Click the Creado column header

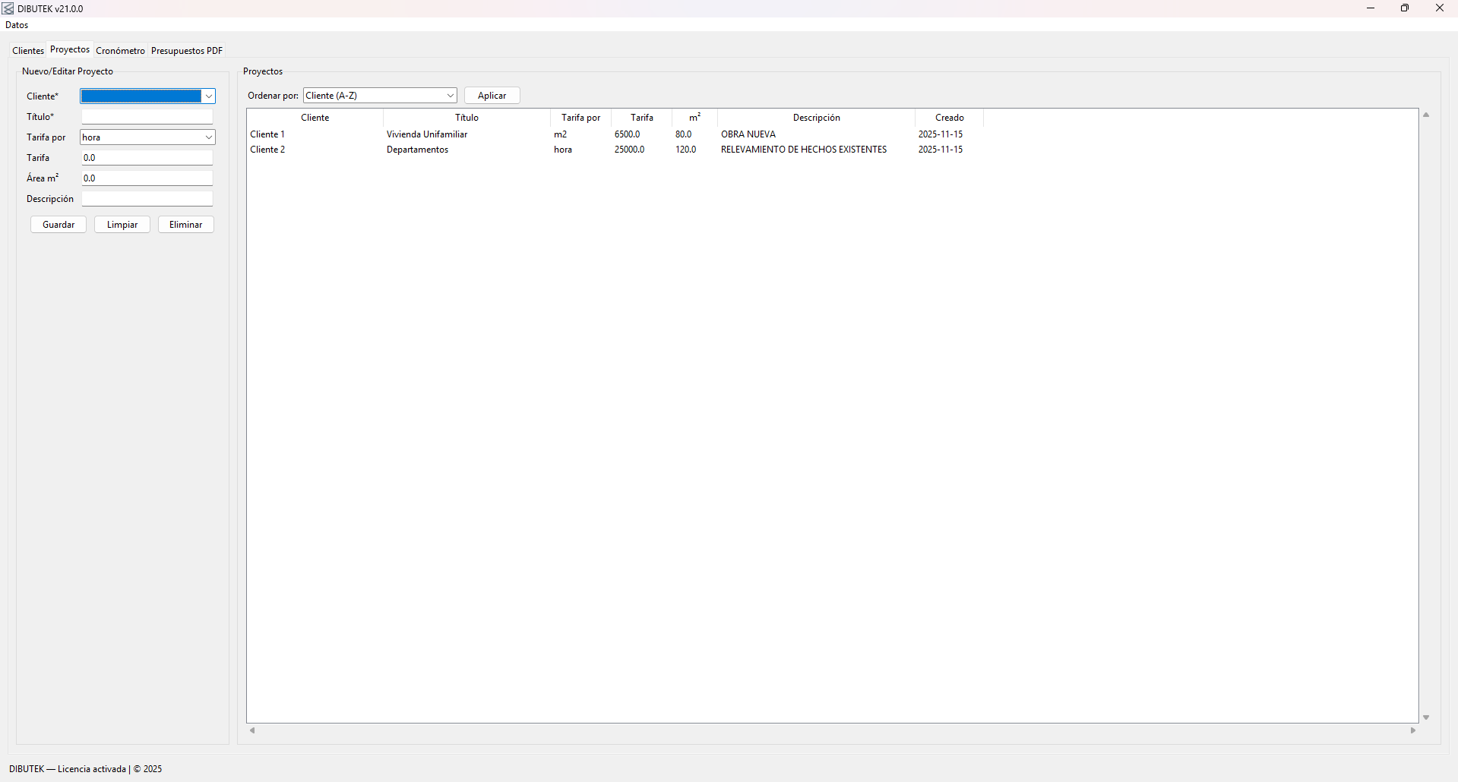949,118
